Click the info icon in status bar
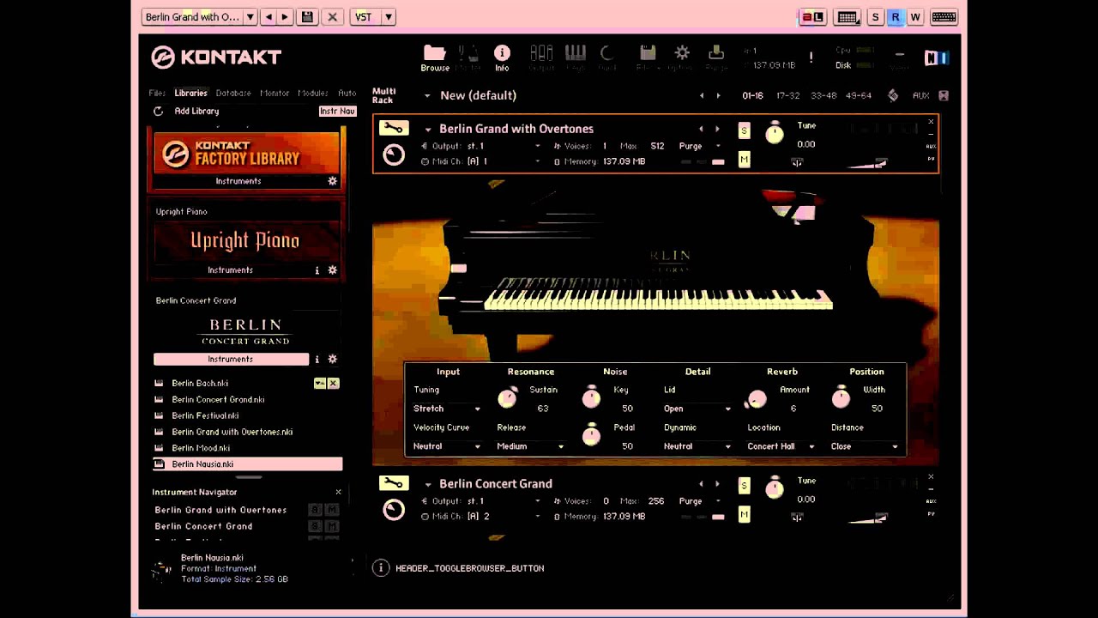Image resolution: width=1098 pixels, height=618 pixels. [381, 568]
